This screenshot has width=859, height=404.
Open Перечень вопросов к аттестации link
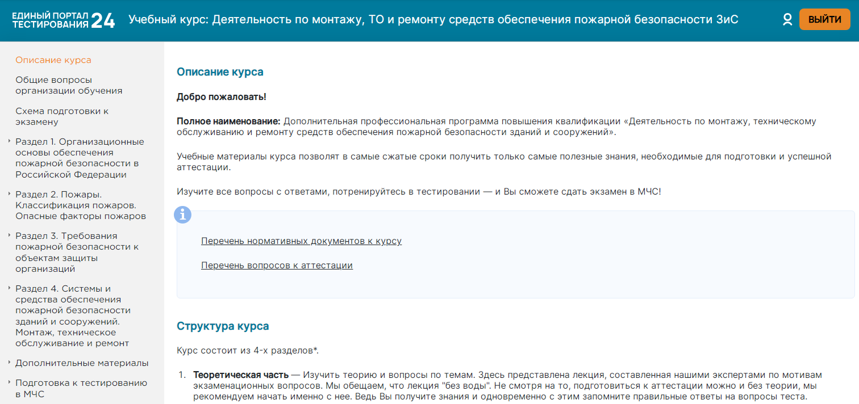coord(277,266)
